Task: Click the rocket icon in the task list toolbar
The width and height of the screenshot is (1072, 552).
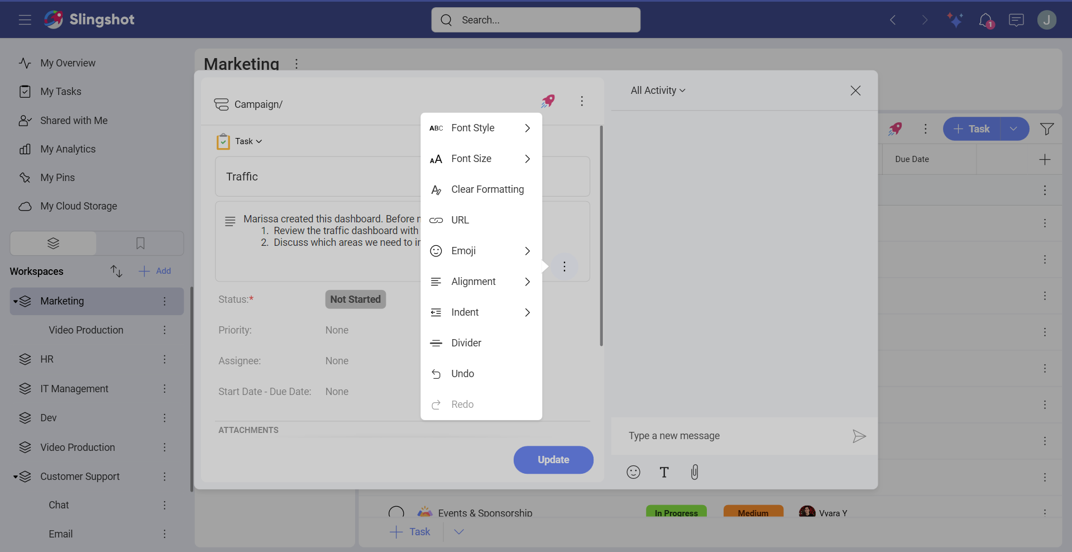Action: [895, 129]
